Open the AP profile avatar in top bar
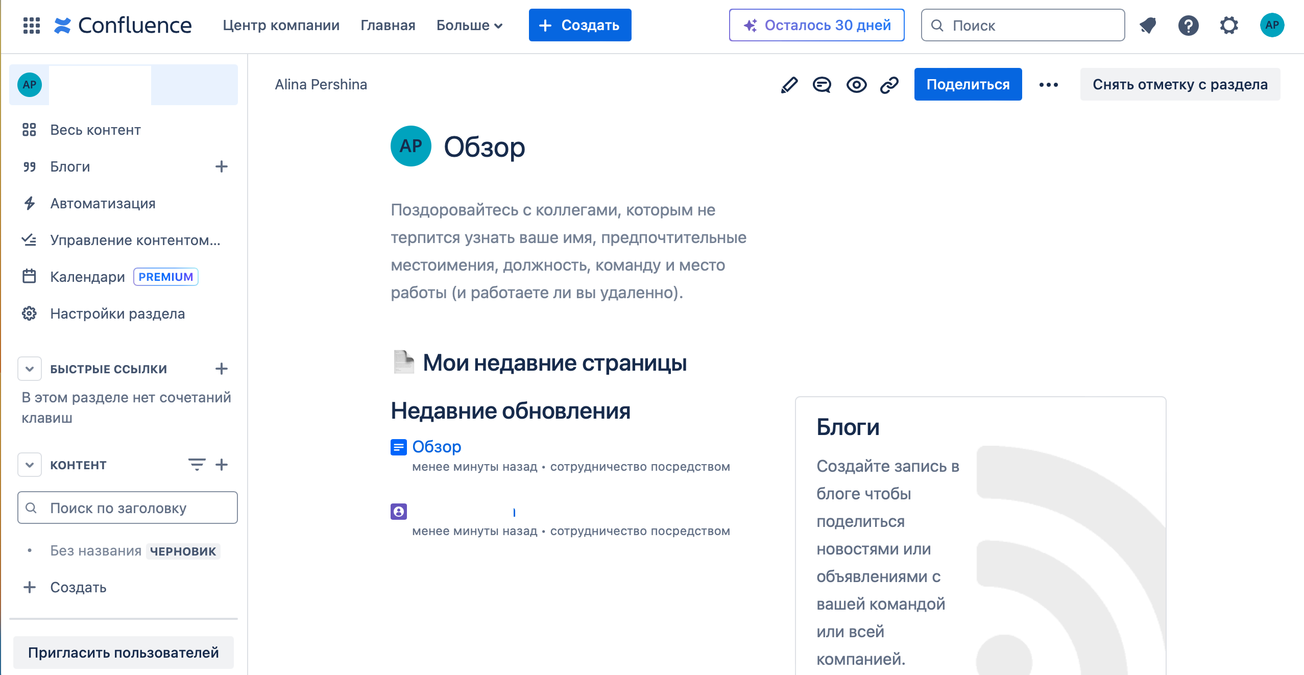 tap(1272, 25)
